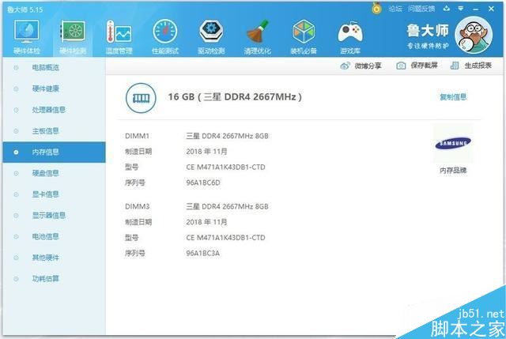Open 驱动检测 driver detection icon
The image size is (506, 339).
pyautogui.click(x=211, y=32)
